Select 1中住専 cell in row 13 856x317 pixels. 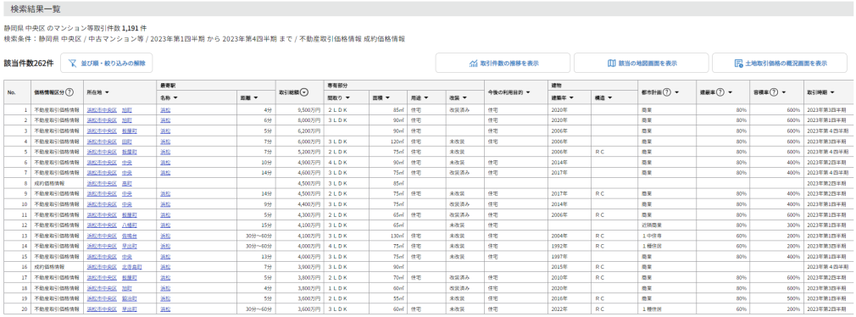(666, 236)
